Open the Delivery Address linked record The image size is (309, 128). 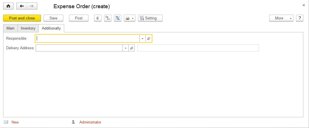(x=131, y=48)
